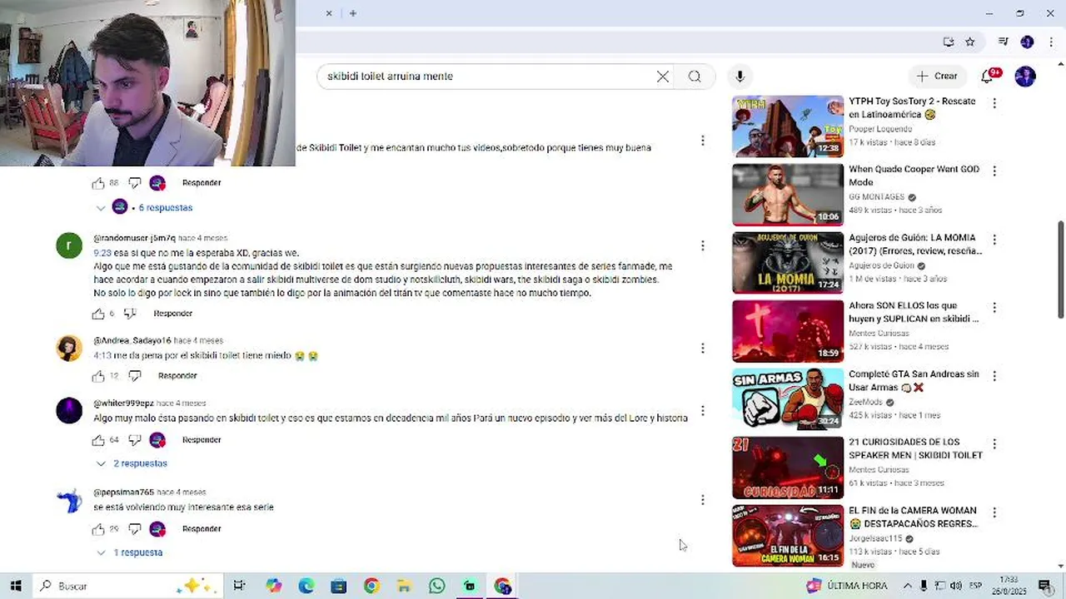Open LA MOMIA 17:24 video thumbnail

tap(788, 263)
